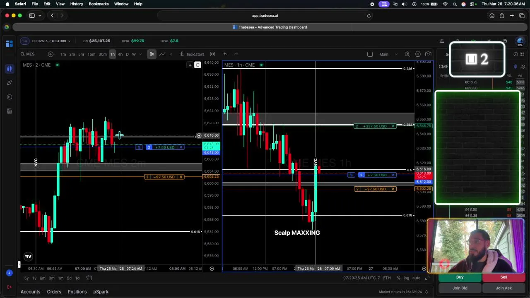Viewport: 530px width, 298px height.
Task: Click the add symbol plus icon
Action: [x=51, y=54]
